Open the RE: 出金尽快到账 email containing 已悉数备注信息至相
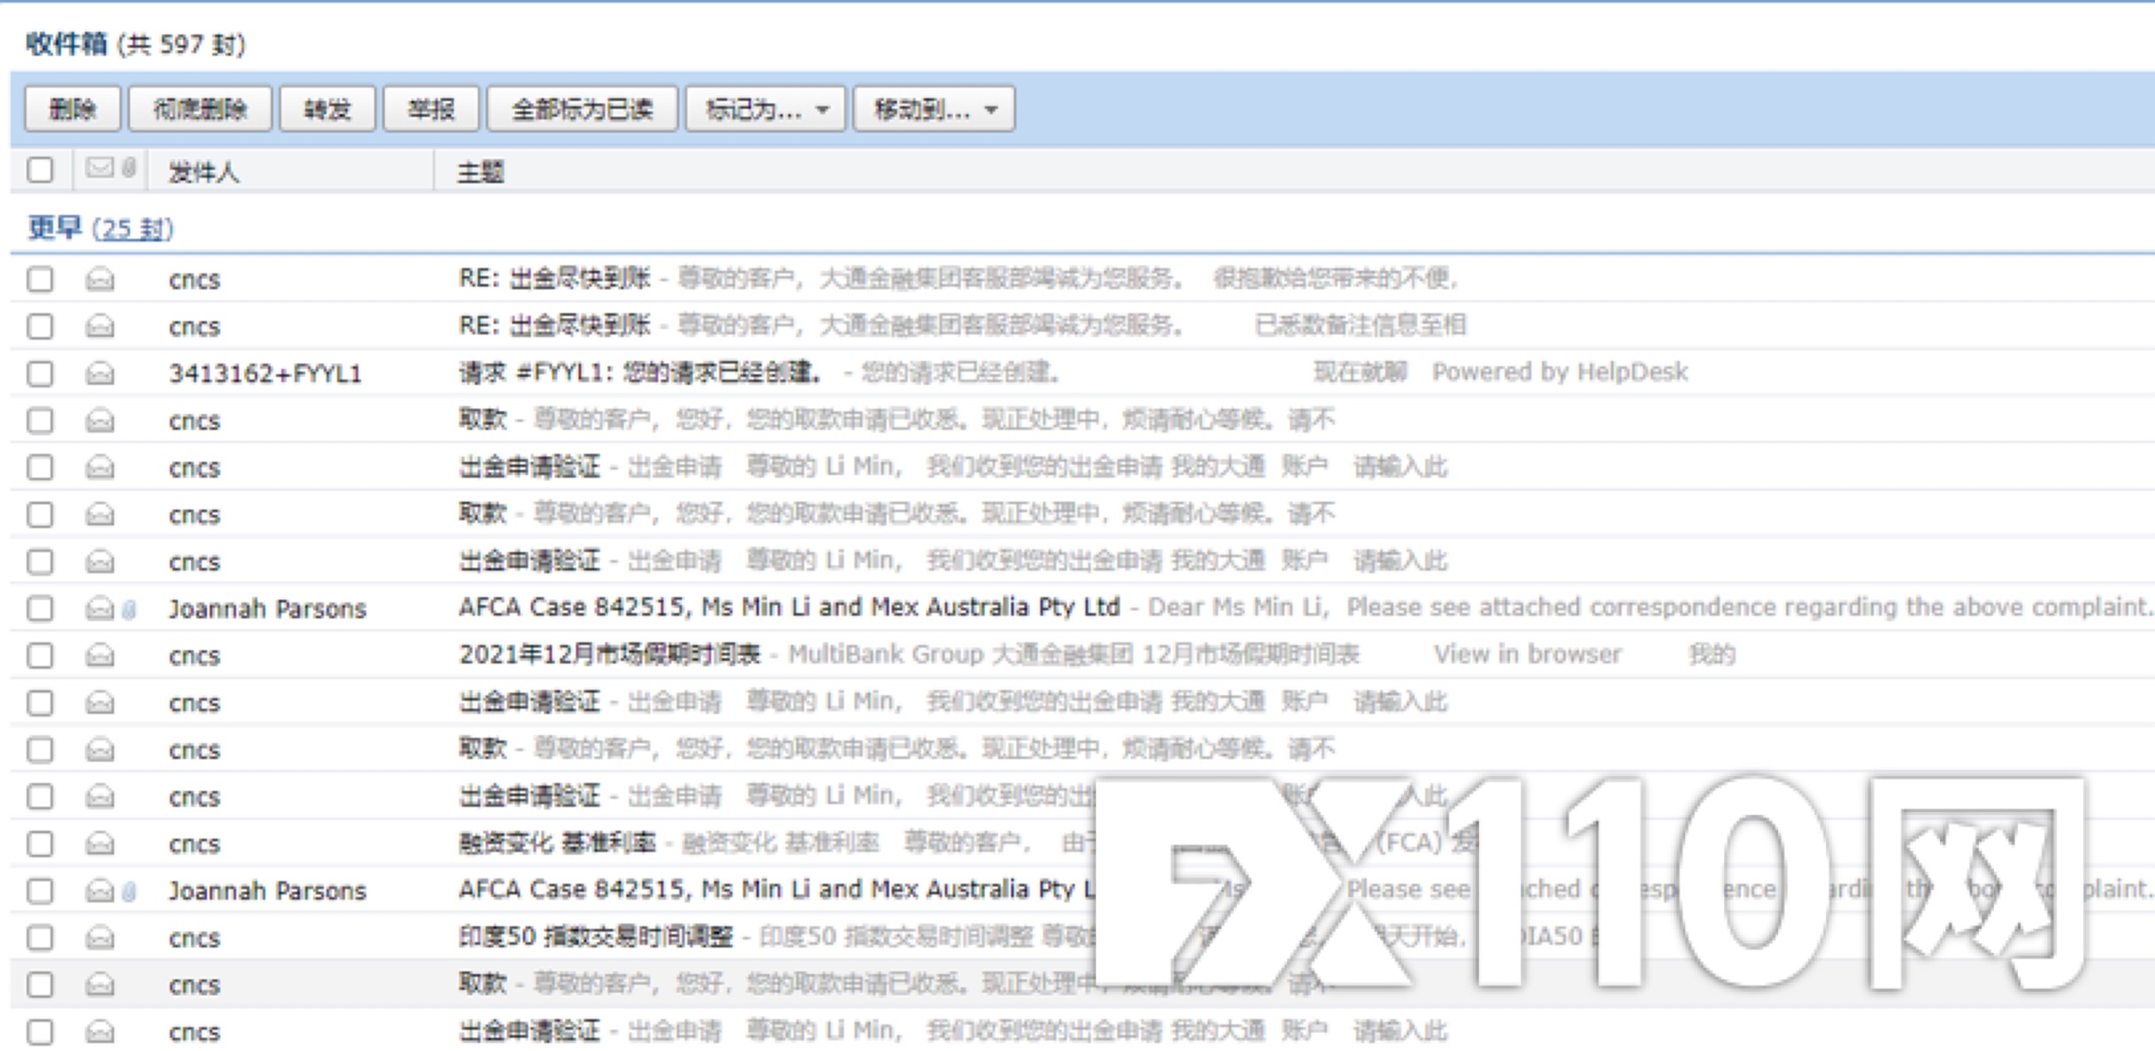The width and height of the screenshot is (2155, 1051). tap(555, 326)
